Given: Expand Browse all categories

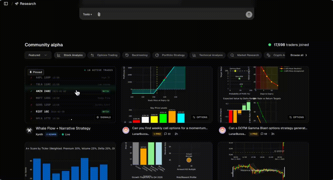Looking at the screenshot, I should [x=299, y=55].
